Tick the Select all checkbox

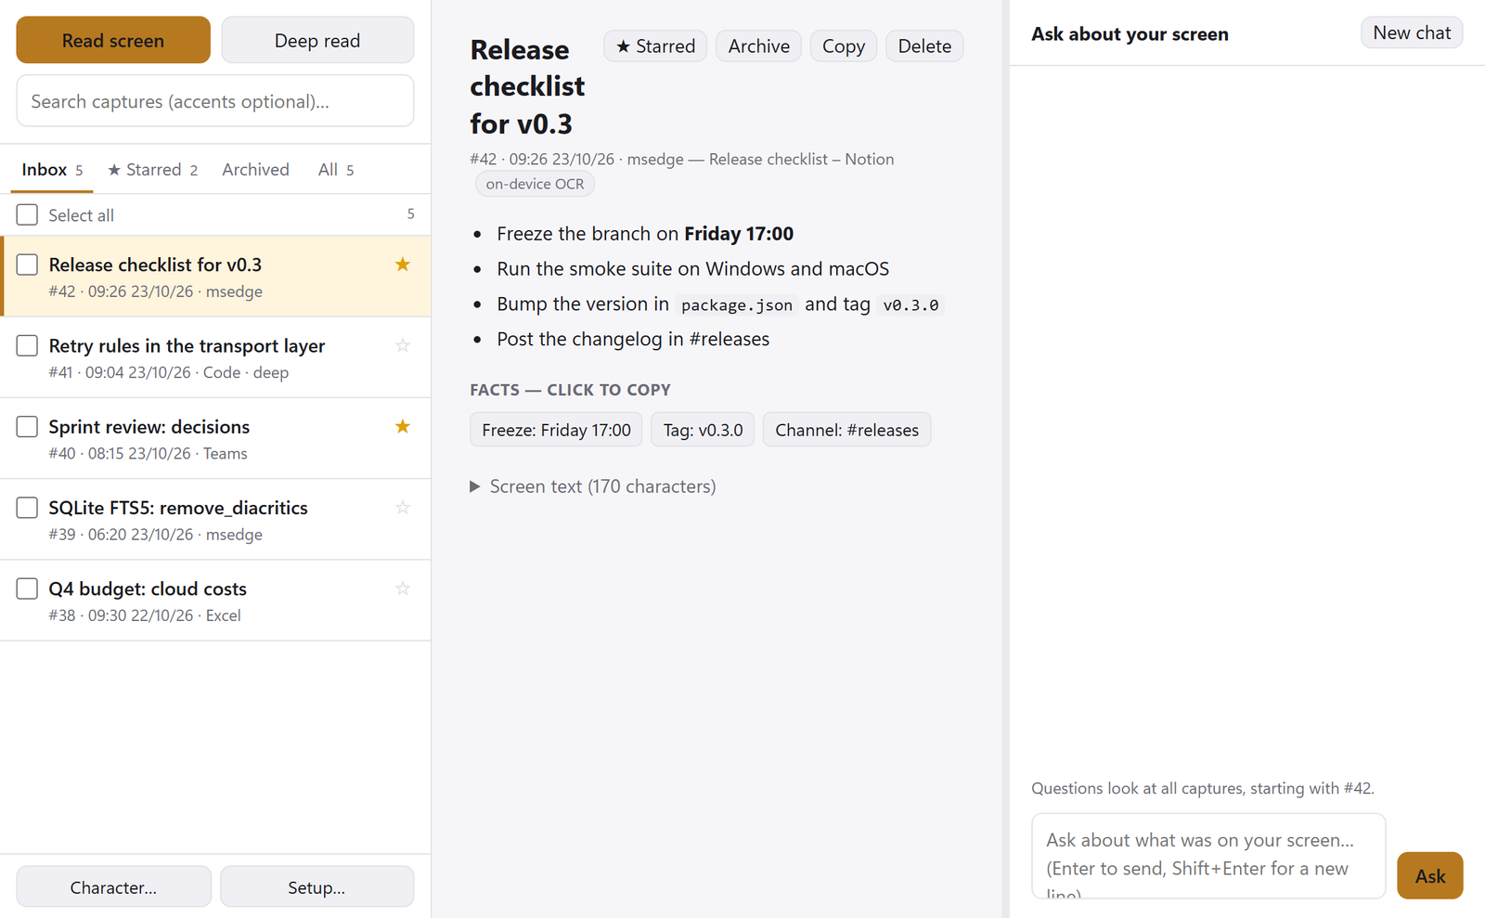[28, 215]
